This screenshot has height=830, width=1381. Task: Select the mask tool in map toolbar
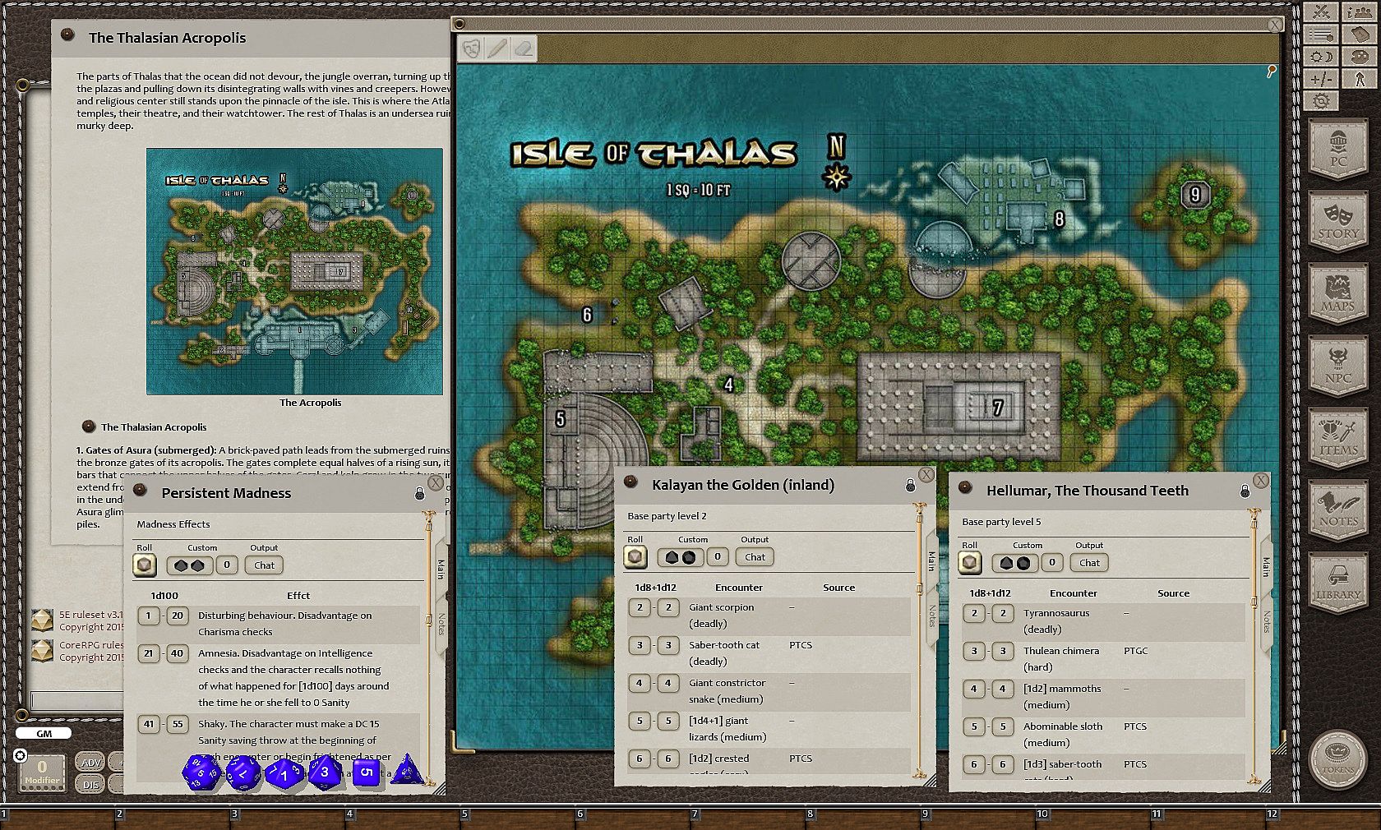tap(471, 48)
